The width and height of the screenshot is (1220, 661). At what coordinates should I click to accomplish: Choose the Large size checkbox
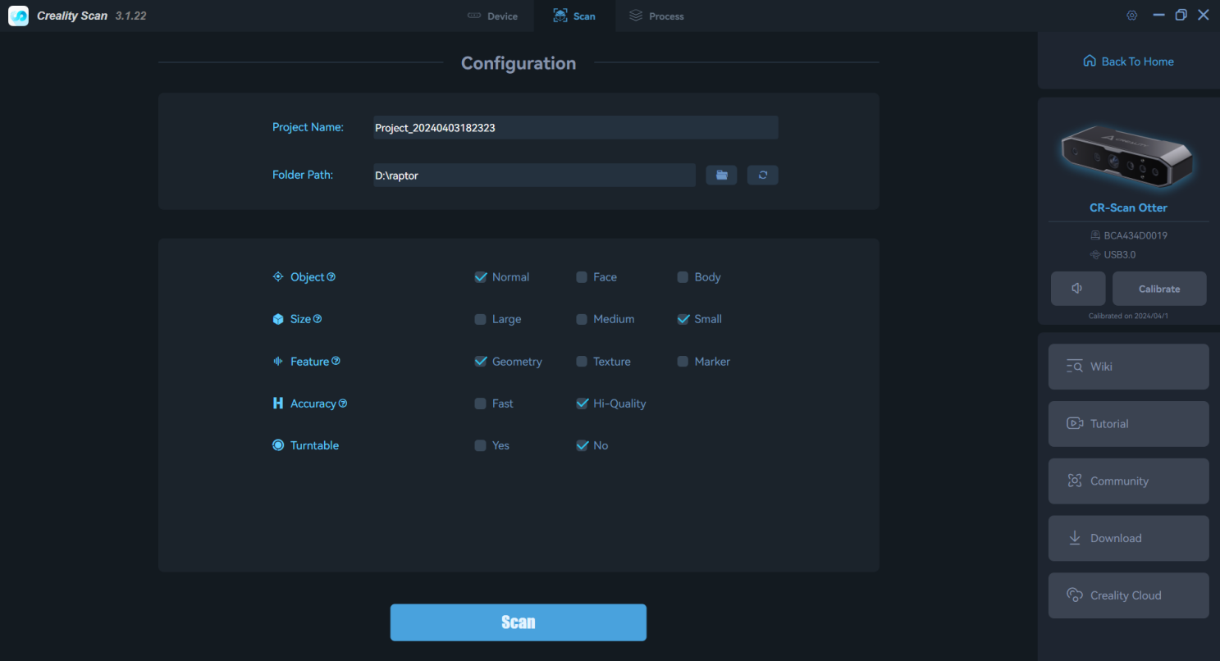pyautogui.click(x=481, y=319)
